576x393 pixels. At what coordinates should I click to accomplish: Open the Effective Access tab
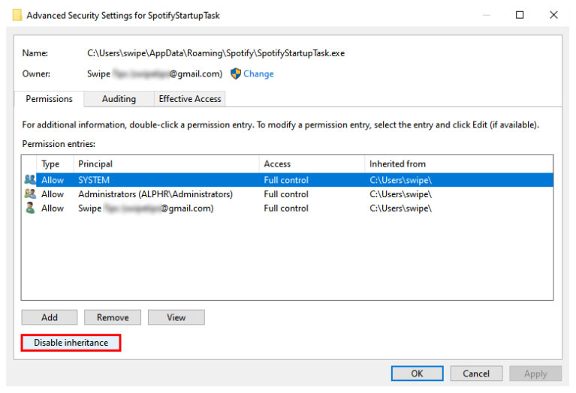click(189, 99)
